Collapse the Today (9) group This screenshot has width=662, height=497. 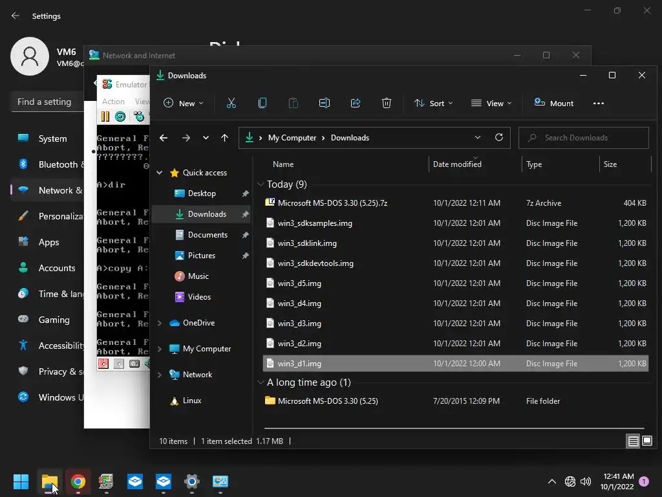coord(261,184)
